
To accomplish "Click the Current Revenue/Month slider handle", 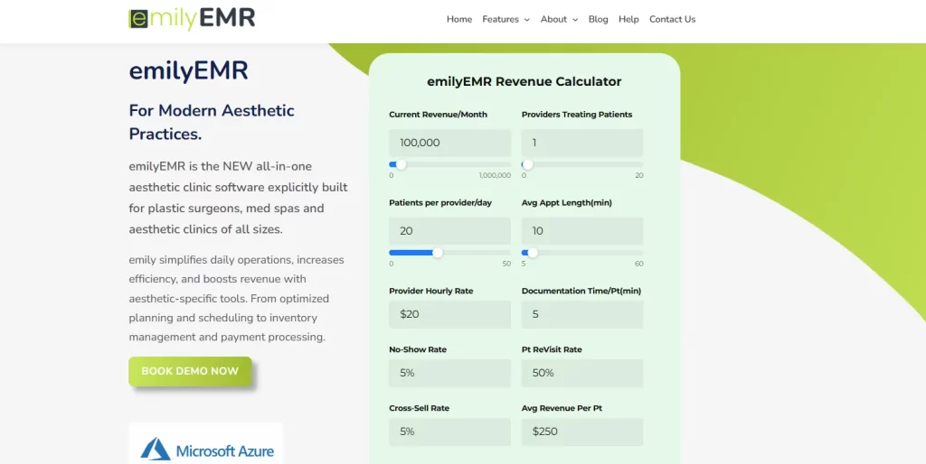I will pyautogui.click(x=401, y=164).
